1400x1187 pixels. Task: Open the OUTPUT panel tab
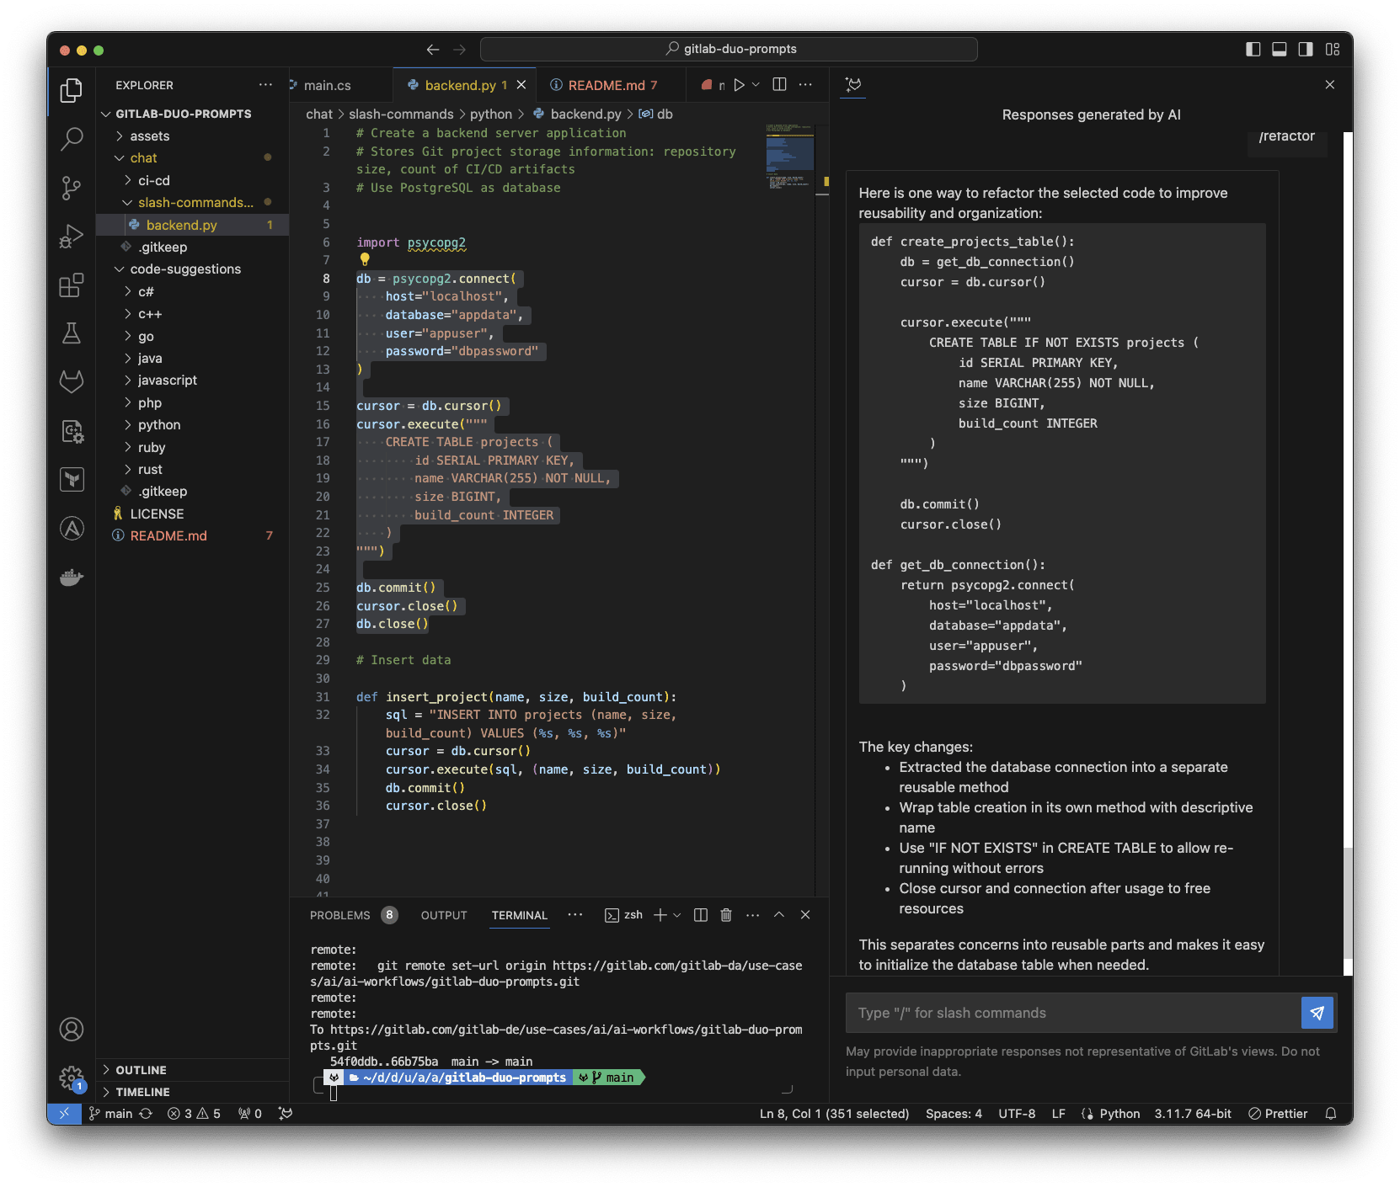coord(443,915)
